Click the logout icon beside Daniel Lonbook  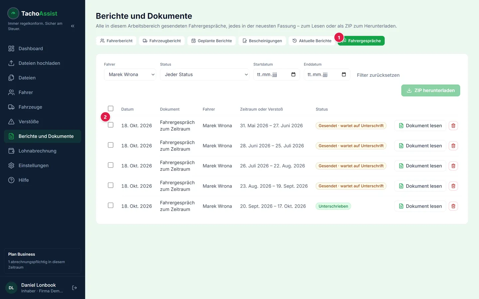click(x=75, y=288)
